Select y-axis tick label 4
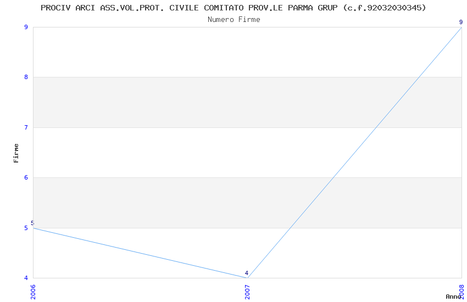The width and height of the screenshot is (467, 302). pyautogui.click(x=26, y=278)
